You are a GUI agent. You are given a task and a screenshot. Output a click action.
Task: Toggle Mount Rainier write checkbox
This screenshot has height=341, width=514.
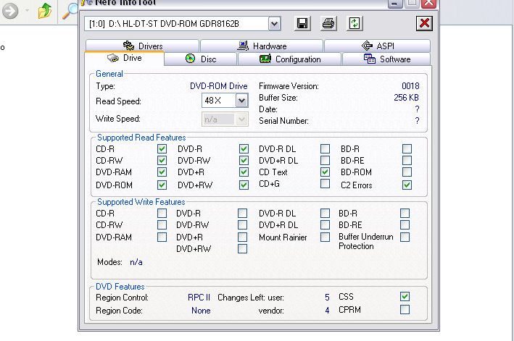coord(326,237)
